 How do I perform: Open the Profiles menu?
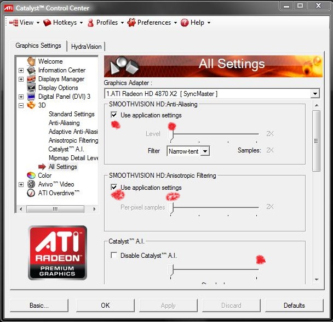(107, 22)
